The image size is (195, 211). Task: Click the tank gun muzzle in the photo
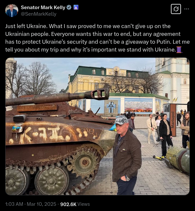[x=99, y=94]
